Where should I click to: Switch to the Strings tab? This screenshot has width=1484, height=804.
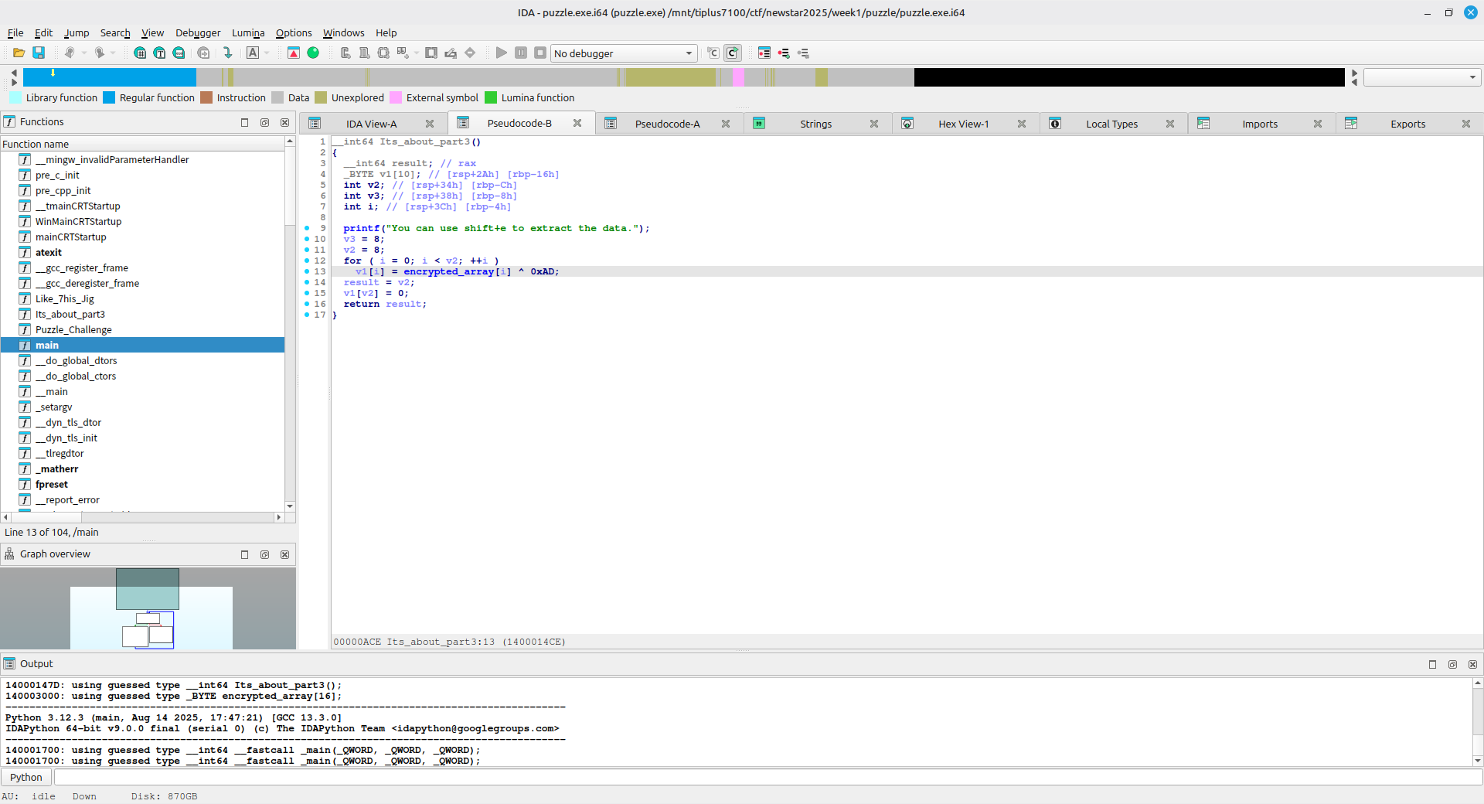click(815, 124)
